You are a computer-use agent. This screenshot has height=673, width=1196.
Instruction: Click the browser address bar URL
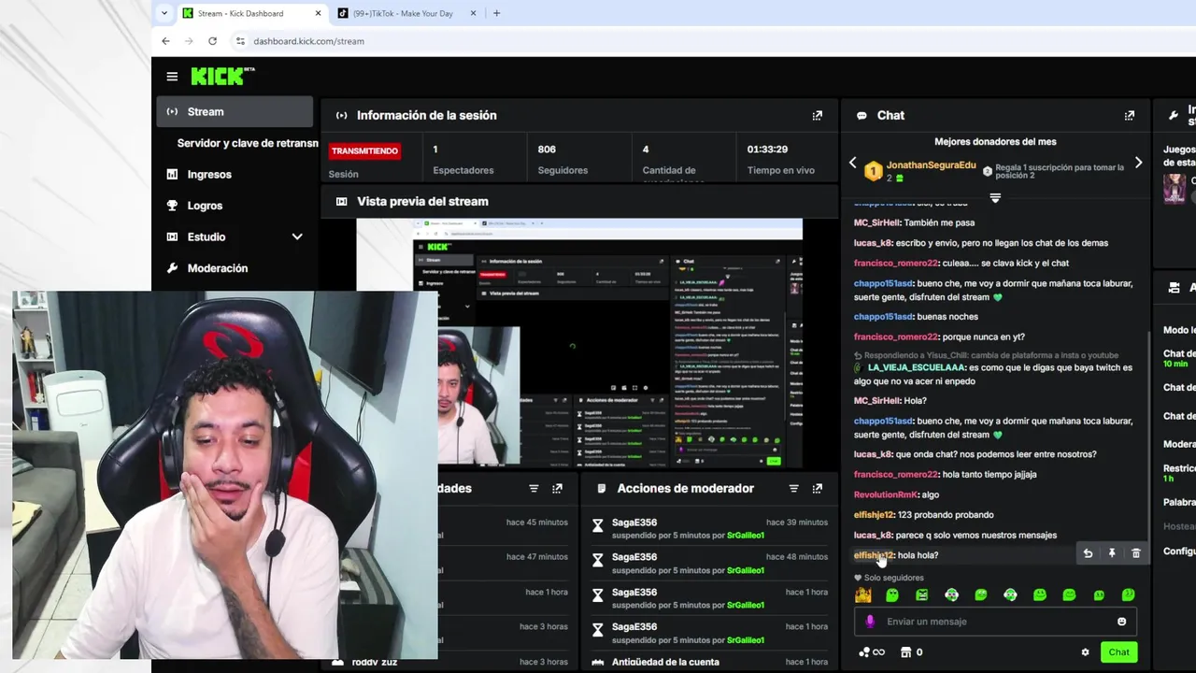tap(308, 41)
